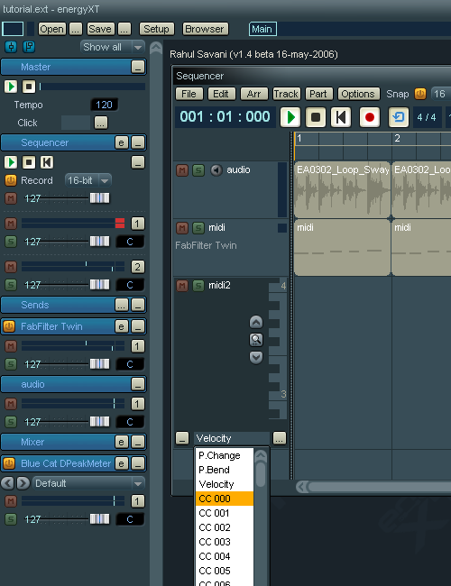Solo the midi2 track
The width and height of the screenshot is (451, 586).
198,286
